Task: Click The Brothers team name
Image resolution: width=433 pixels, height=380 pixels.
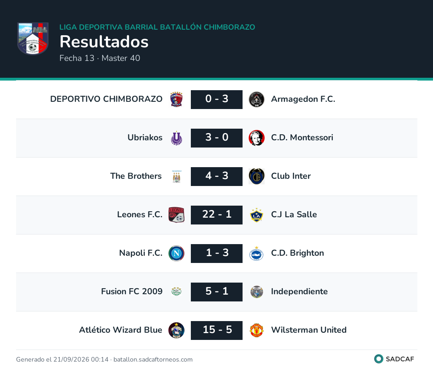Action: coord(136,176)
